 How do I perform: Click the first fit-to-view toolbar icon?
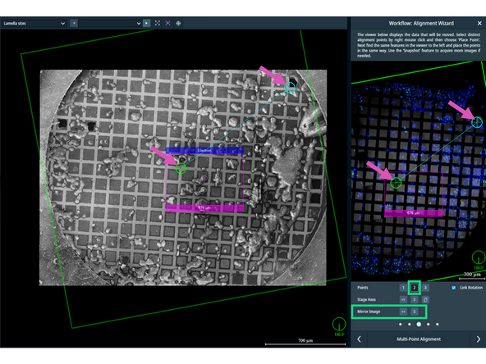pos(158,23)
